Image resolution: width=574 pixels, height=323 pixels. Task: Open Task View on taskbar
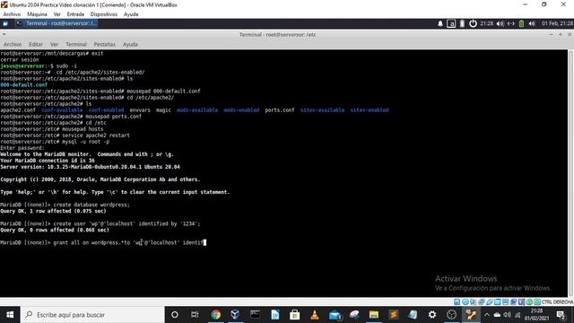coord(195,315)
